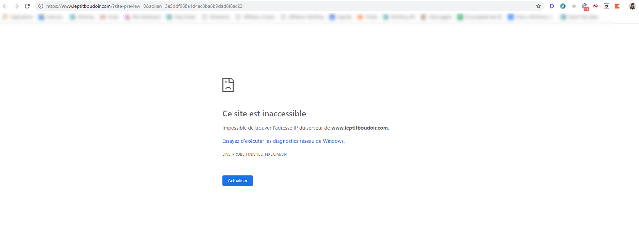
Task: Click the red Pocket-style extension icon
Action: 606,6
